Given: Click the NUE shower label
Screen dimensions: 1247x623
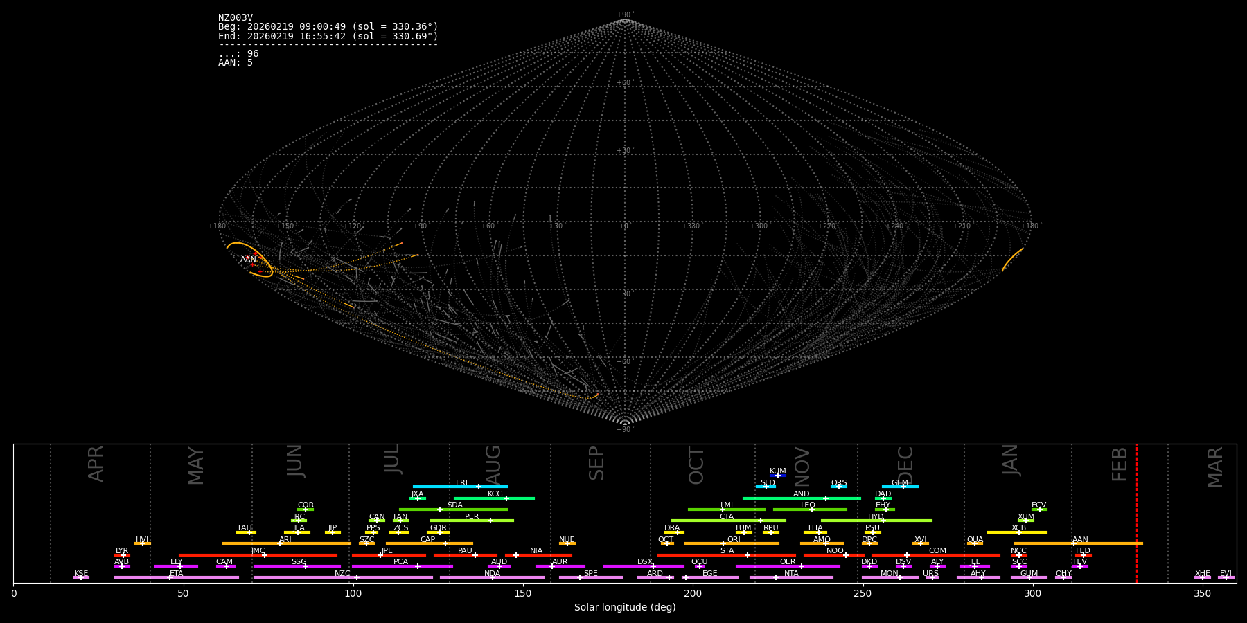Looking at the screenshot, I should (567, 540).
